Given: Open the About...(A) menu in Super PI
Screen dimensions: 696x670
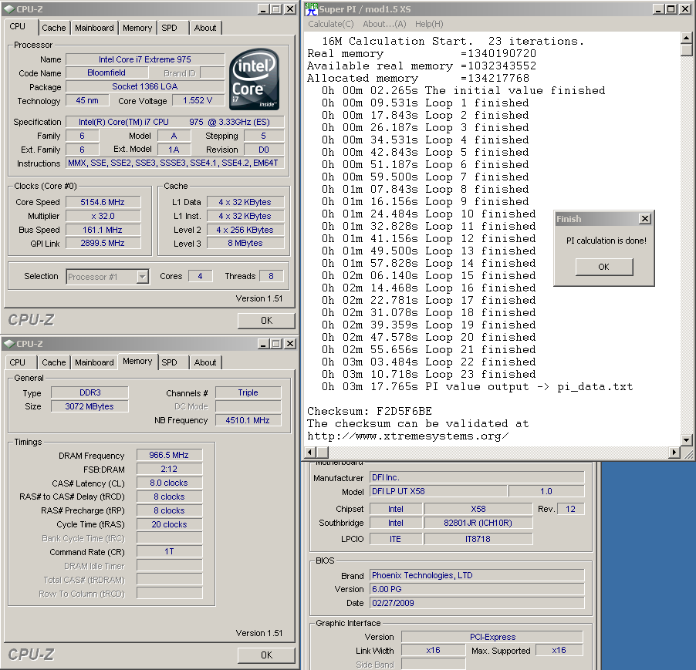Looking at the screenshot, I should [384, 24].
